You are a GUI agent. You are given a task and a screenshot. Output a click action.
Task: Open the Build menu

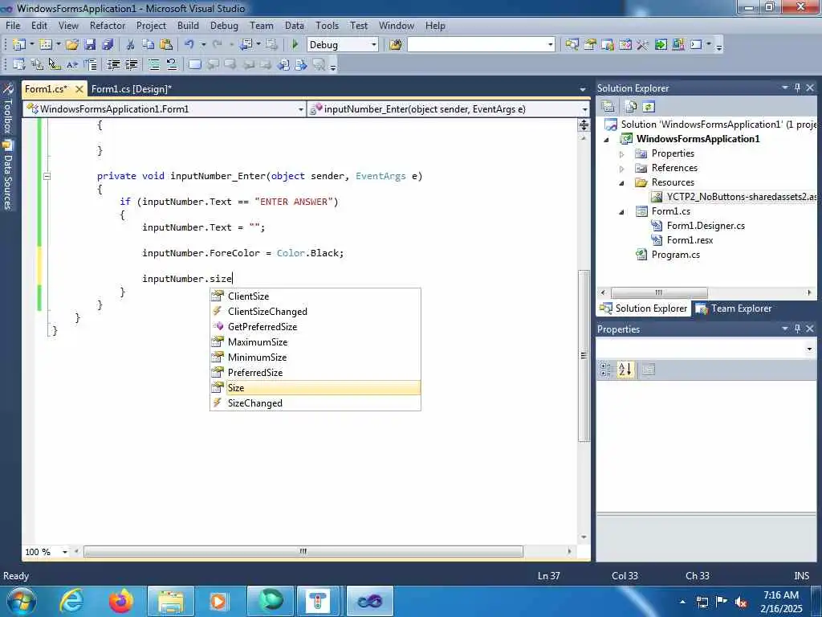click(x=188, y=25)
